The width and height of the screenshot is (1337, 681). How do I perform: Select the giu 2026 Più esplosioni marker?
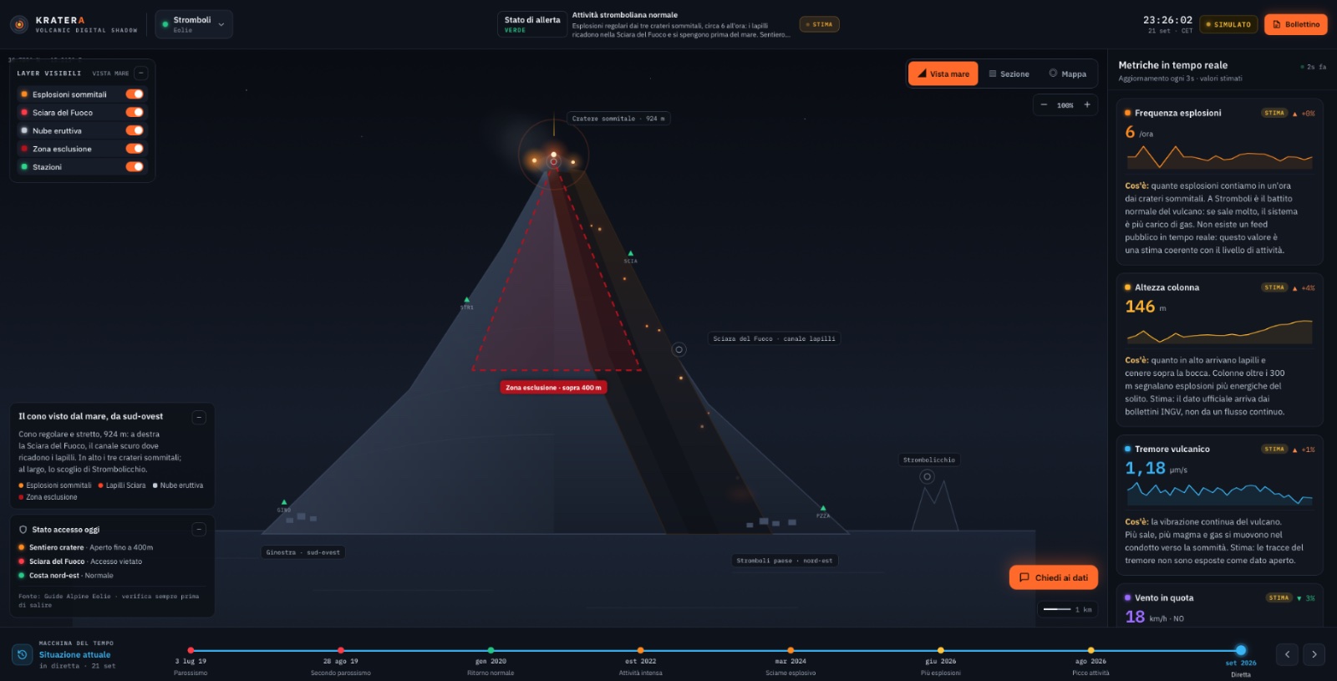(940, 650)
